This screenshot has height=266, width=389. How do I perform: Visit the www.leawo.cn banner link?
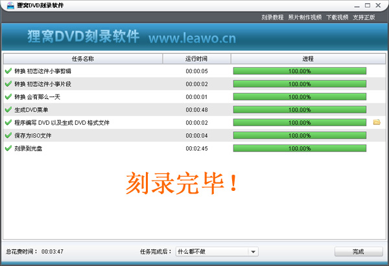(193, 38)
